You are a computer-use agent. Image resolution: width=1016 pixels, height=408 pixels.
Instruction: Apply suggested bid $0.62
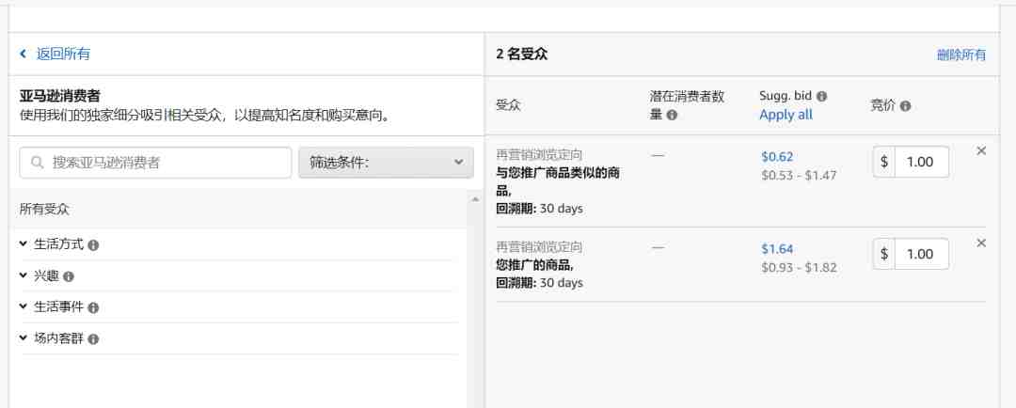pos(777,157)
